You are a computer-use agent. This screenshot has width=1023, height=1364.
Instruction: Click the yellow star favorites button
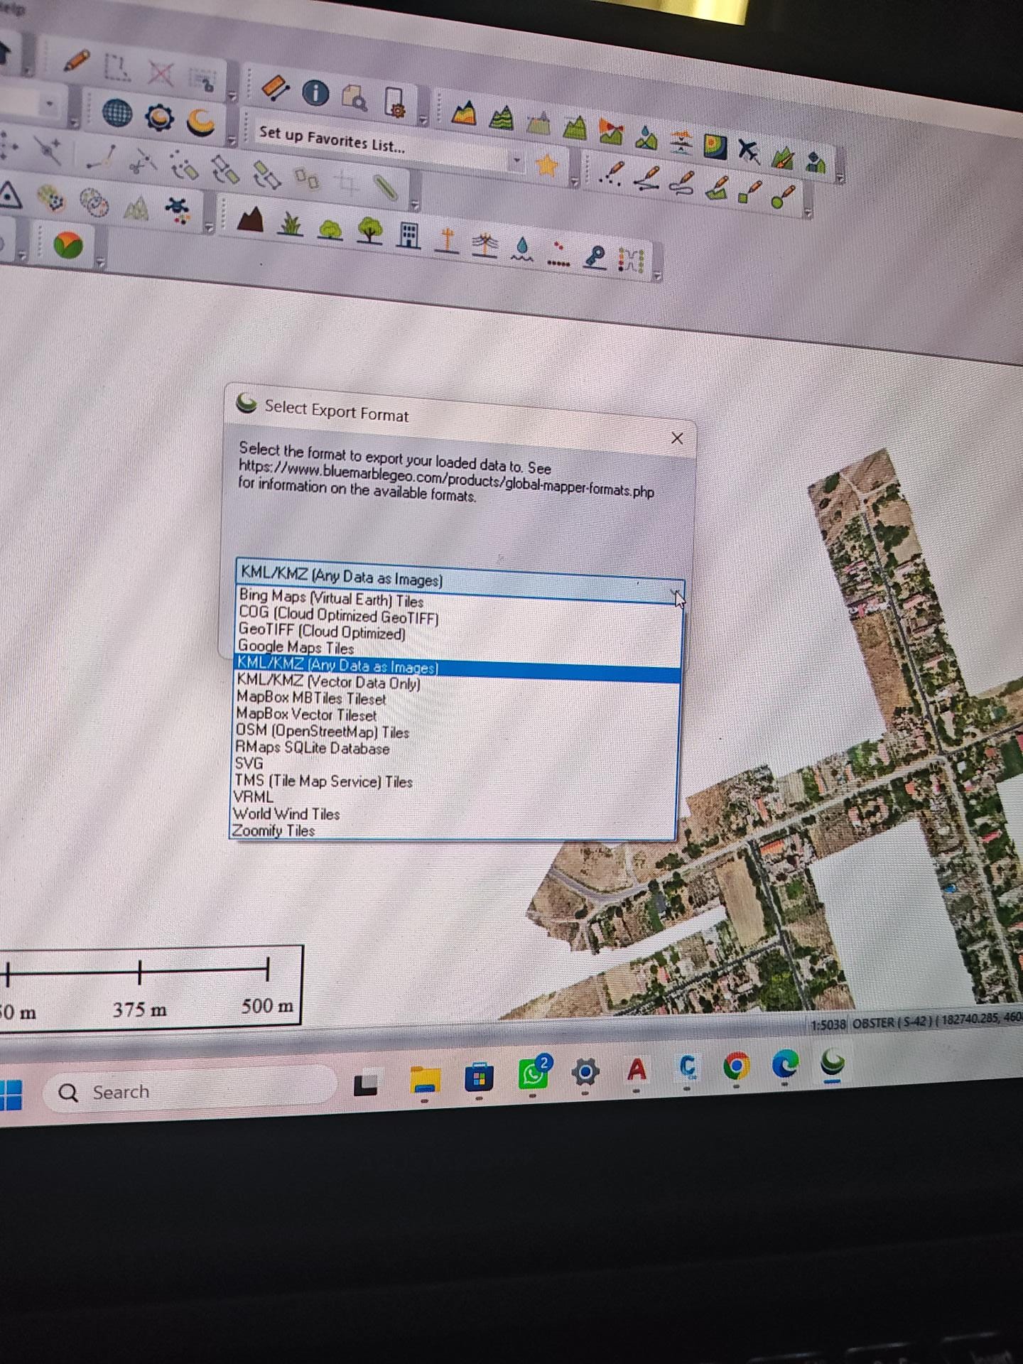[546, 166]
